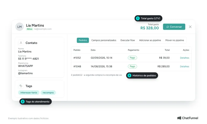
Task: Open Detalhes for order #1052
Action: tap(184, 58)
